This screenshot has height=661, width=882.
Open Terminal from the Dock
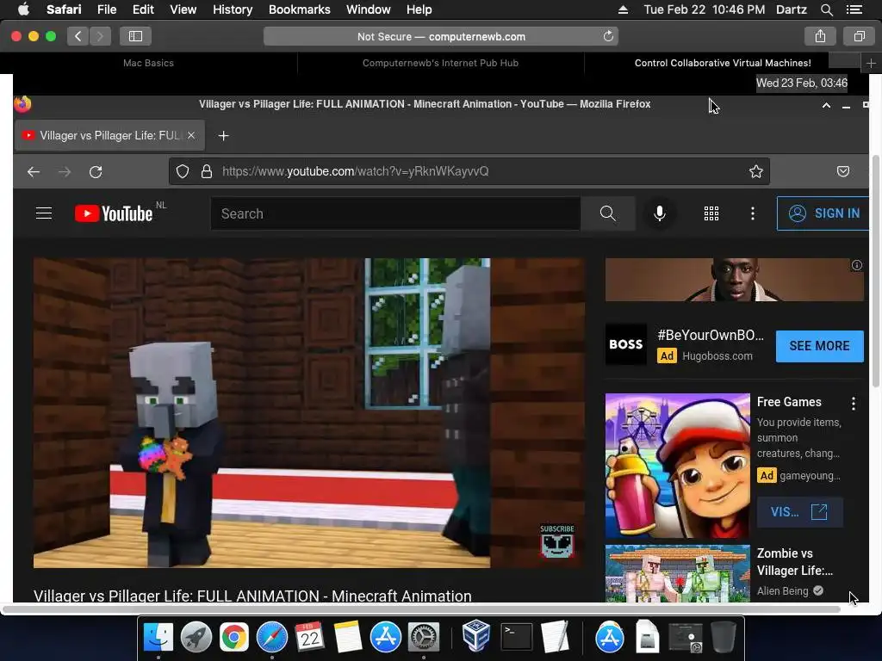[x=517, y=638]
